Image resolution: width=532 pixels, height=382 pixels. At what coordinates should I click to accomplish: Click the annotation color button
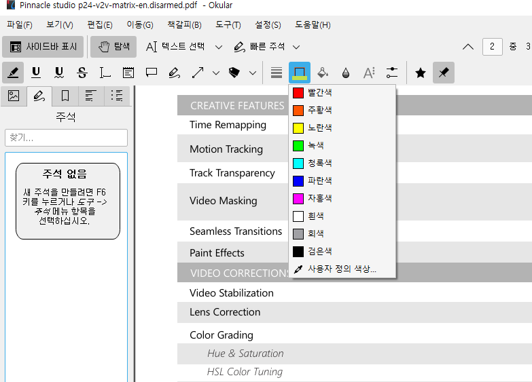click(x=300, y=73)
